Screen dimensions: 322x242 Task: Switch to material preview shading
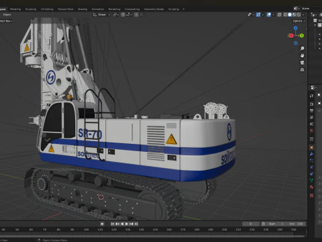click(x=294, y=15)
